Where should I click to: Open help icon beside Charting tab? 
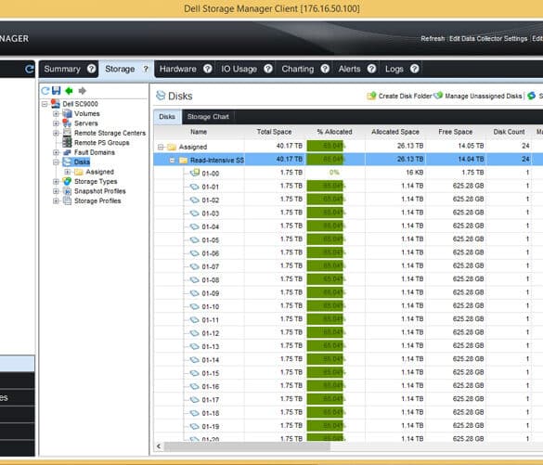tap(325, 69)
